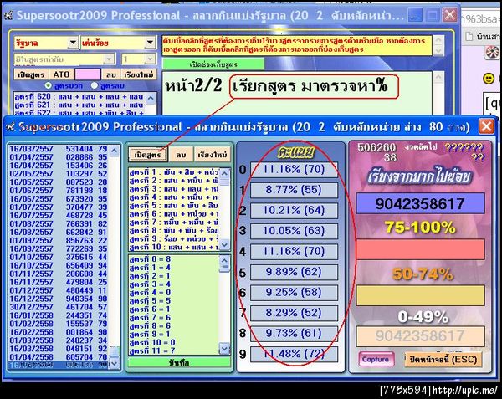Viewport: 502px width, 399px height.
Task: Select the result row สูตรที่ 7 = 6
Action: click(x=175, y=317)
